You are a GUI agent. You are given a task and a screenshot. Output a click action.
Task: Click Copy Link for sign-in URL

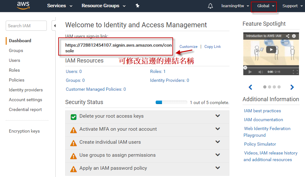click(213, 47)
